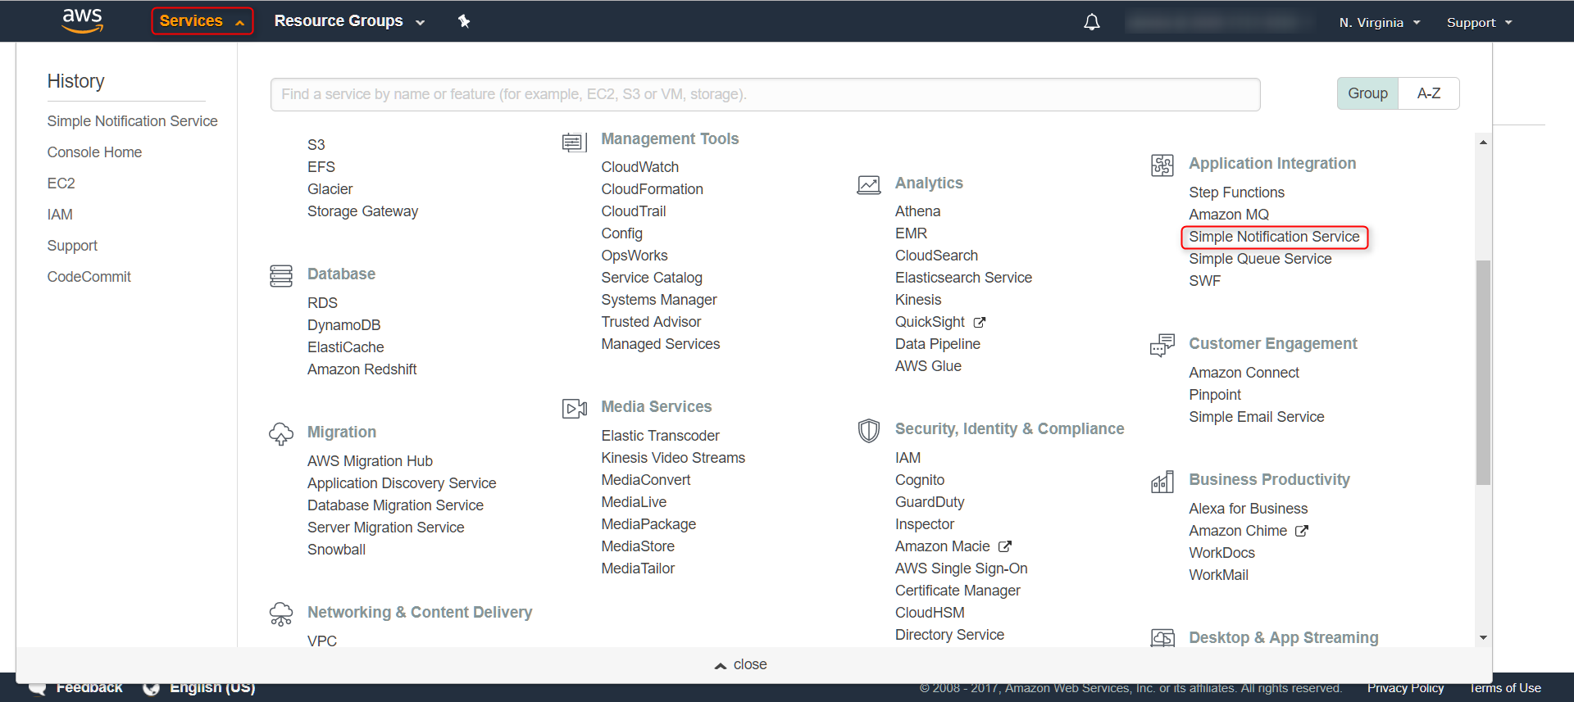Click the Application Integration icon

[x=1162, y=165]
